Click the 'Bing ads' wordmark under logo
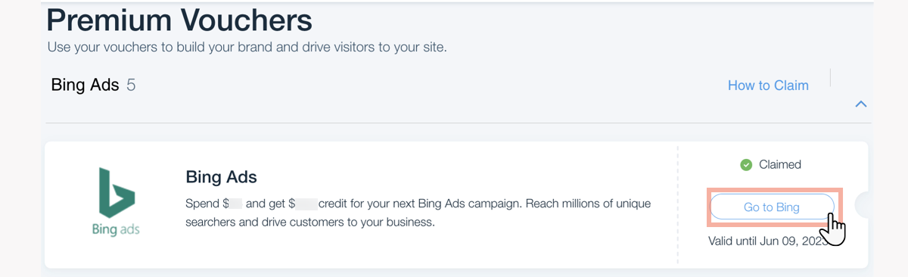 [116, 229]
